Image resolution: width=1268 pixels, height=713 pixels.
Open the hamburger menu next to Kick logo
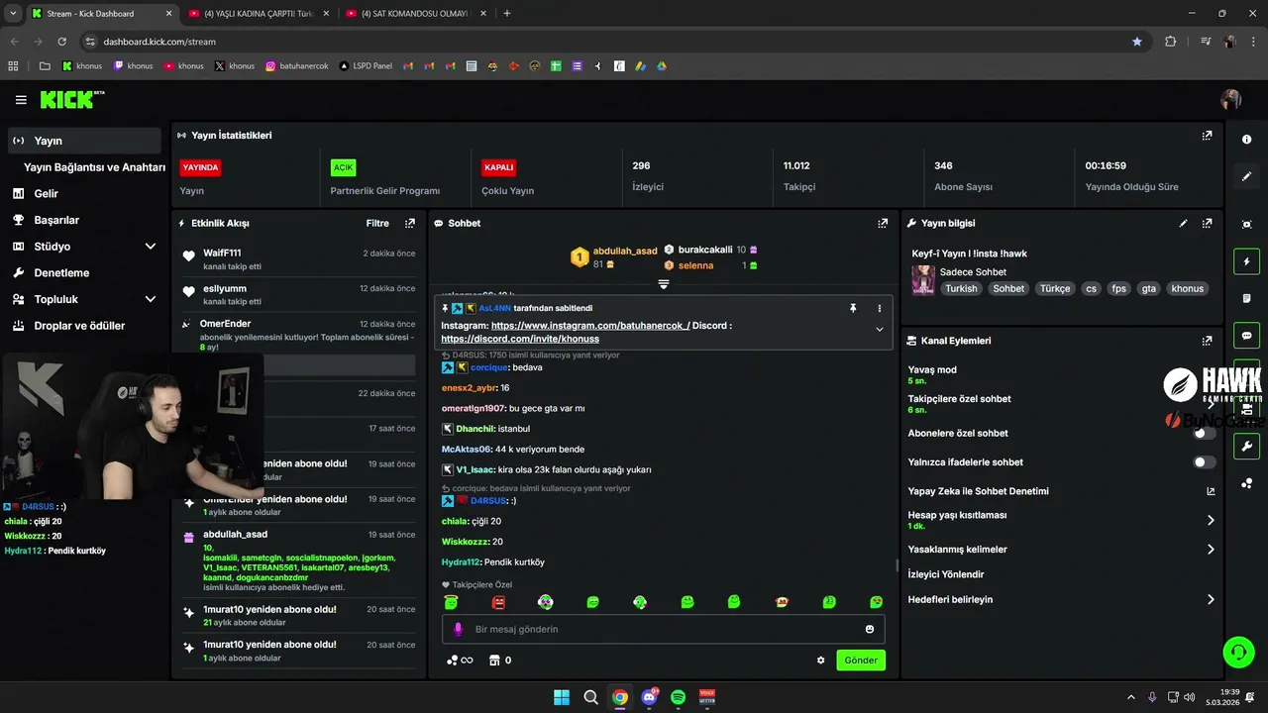(21, 100)
